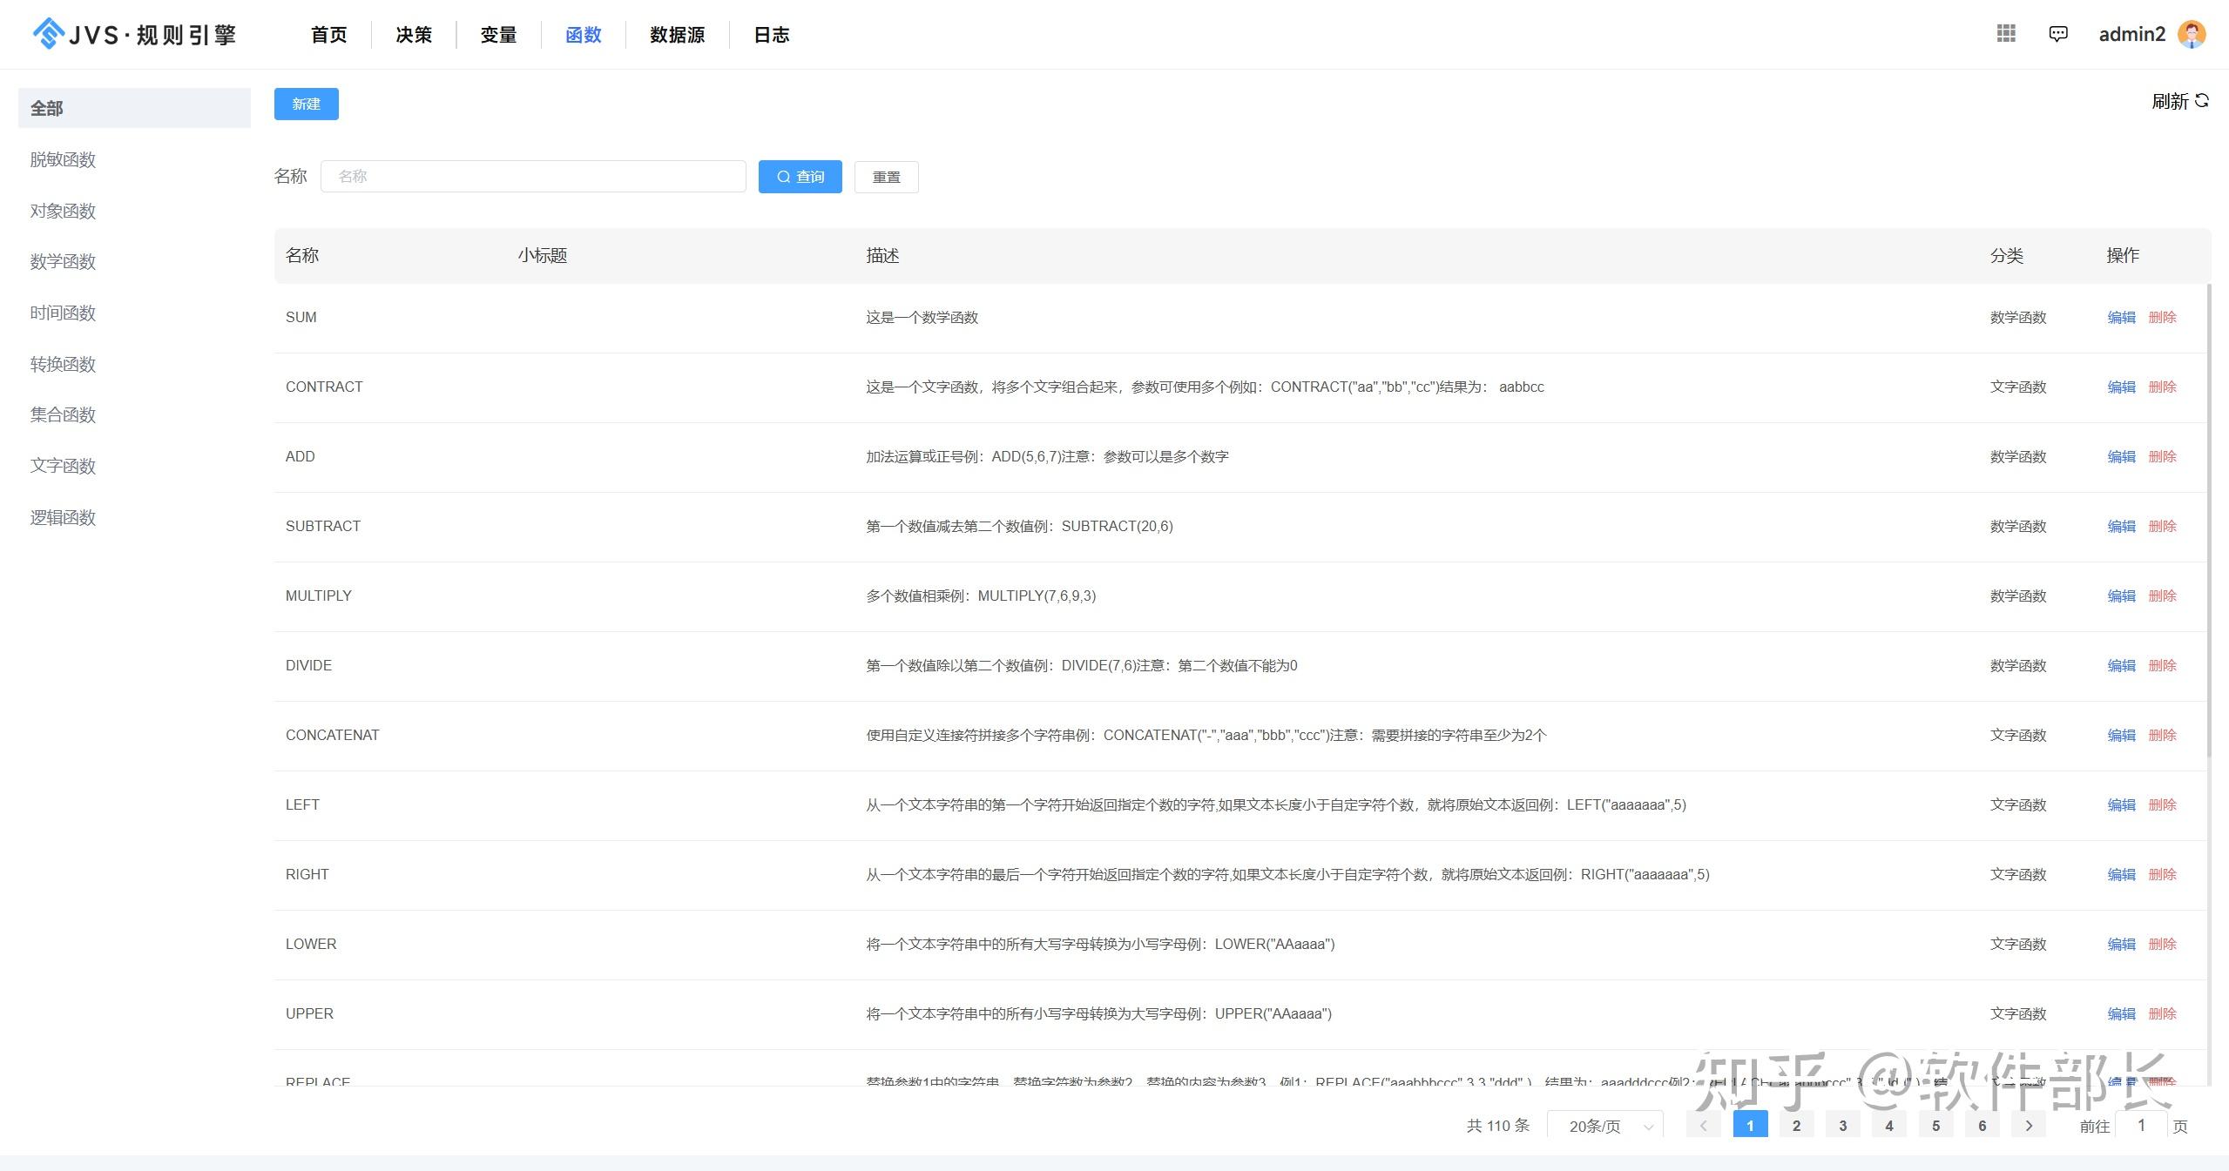Click the table vertical scrollbar
The height and width of the screenshot is (1171, 2229).
(x=2208, y=522)
